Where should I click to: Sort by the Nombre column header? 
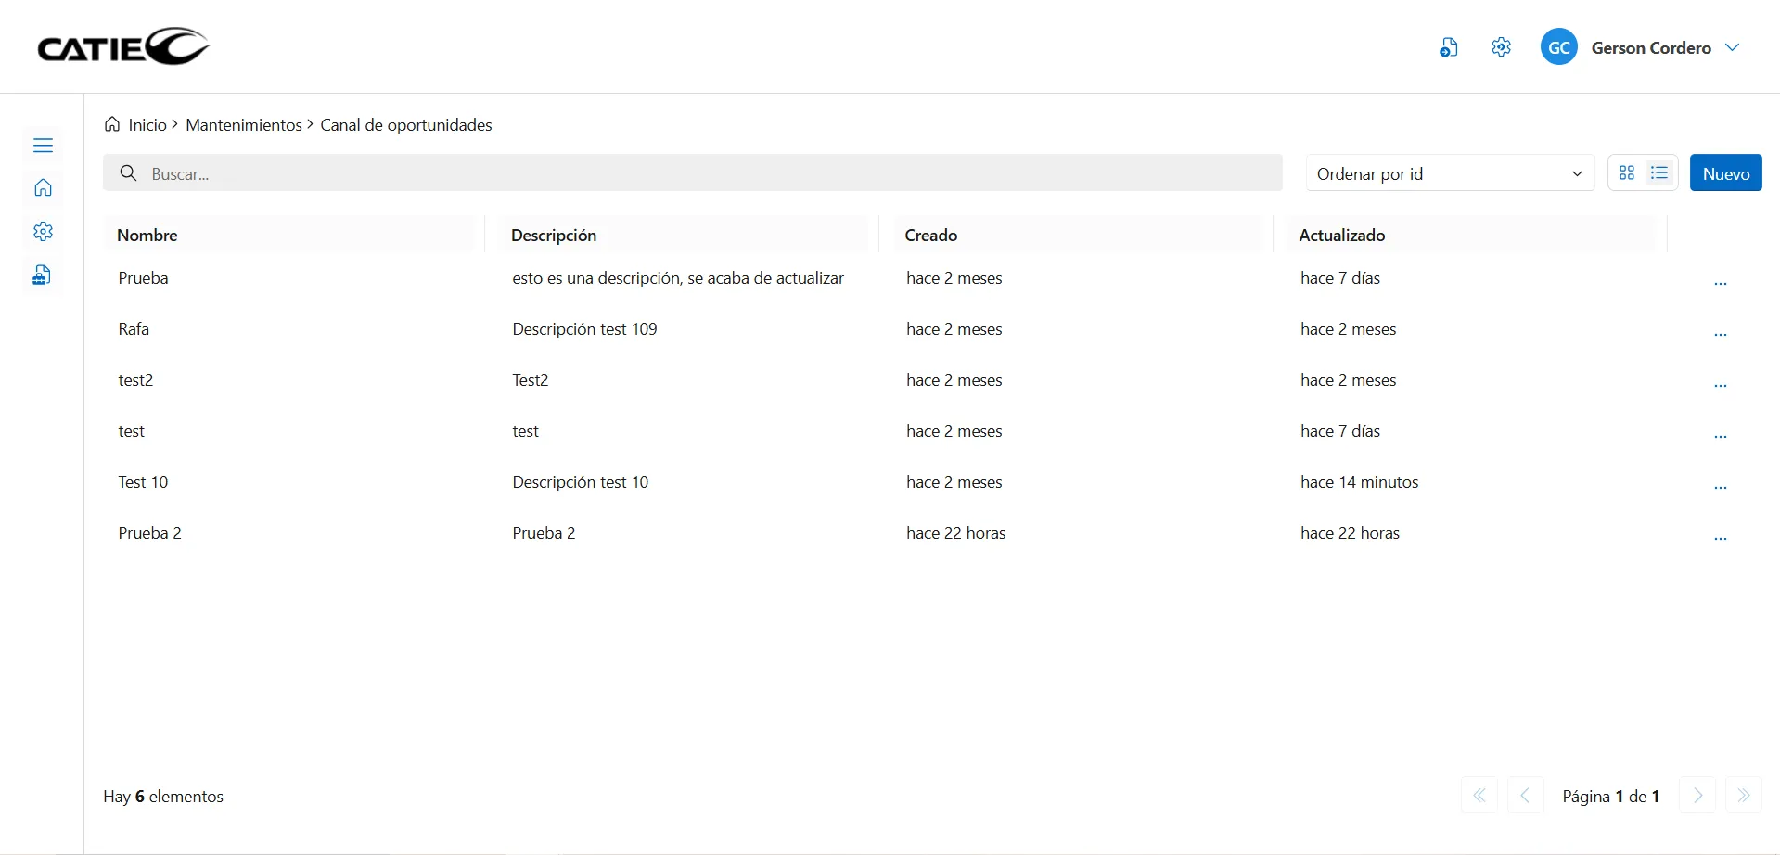coord(147,236)
